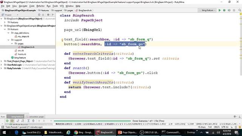Expand the Test_Project_Page_Object project
Image resolution: width=242 pixels, height=136 pixels.
[2, 61]
